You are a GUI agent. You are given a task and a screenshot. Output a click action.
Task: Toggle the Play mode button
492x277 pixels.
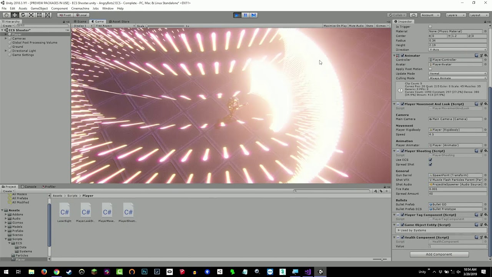point(237,15)
